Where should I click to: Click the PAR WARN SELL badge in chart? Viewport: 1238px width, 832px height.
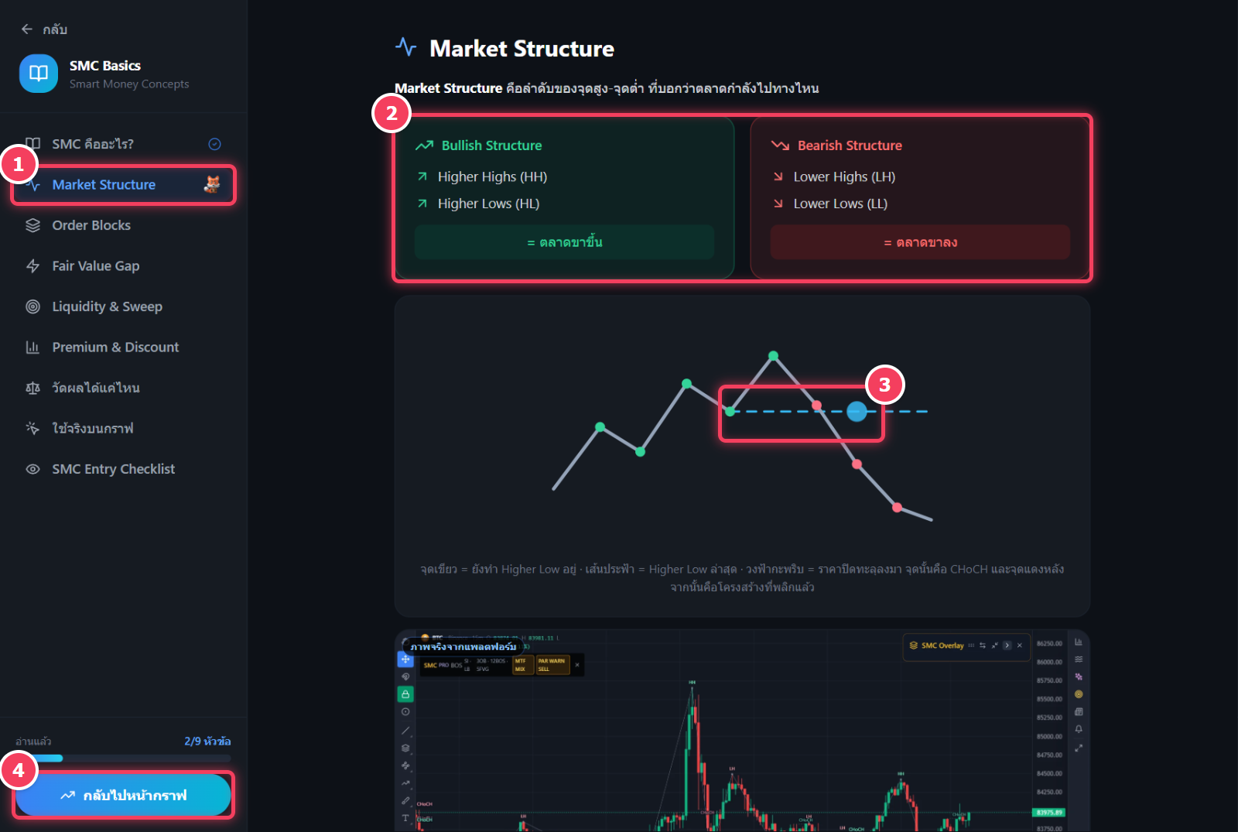(552, 665)
